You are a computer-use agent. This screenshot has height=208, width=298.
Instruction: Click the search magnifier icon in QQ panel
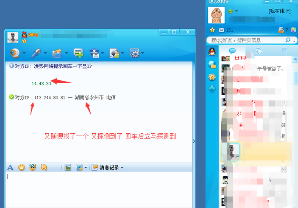288,40
